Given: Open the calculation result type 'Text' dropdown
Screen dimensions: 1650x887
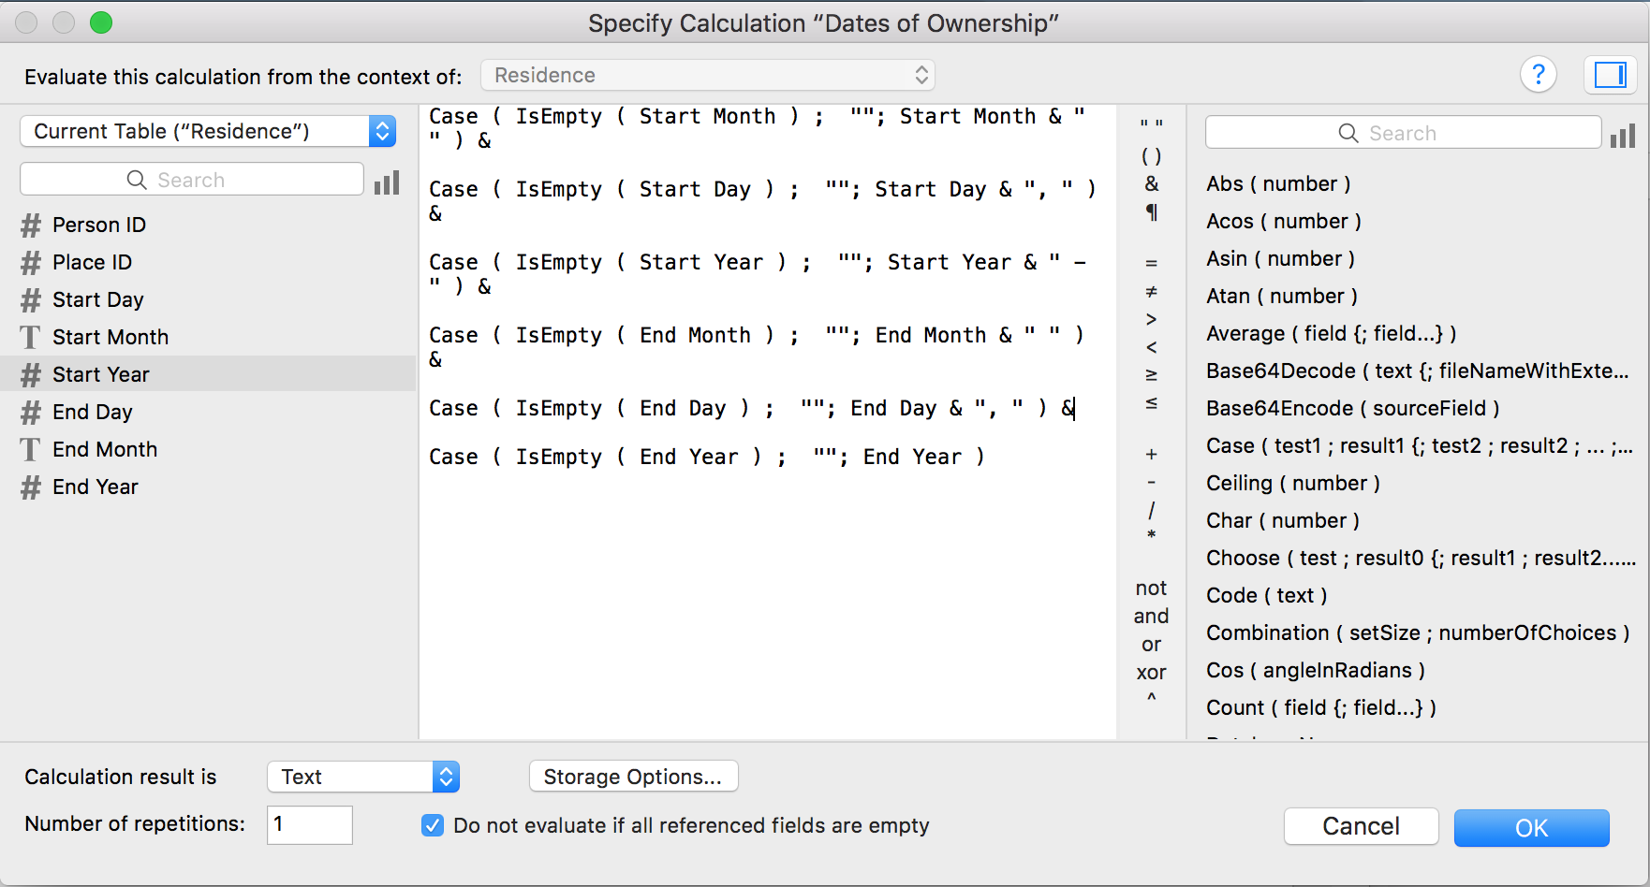Looking at the screenshot, I should click(x=363, y=777).
